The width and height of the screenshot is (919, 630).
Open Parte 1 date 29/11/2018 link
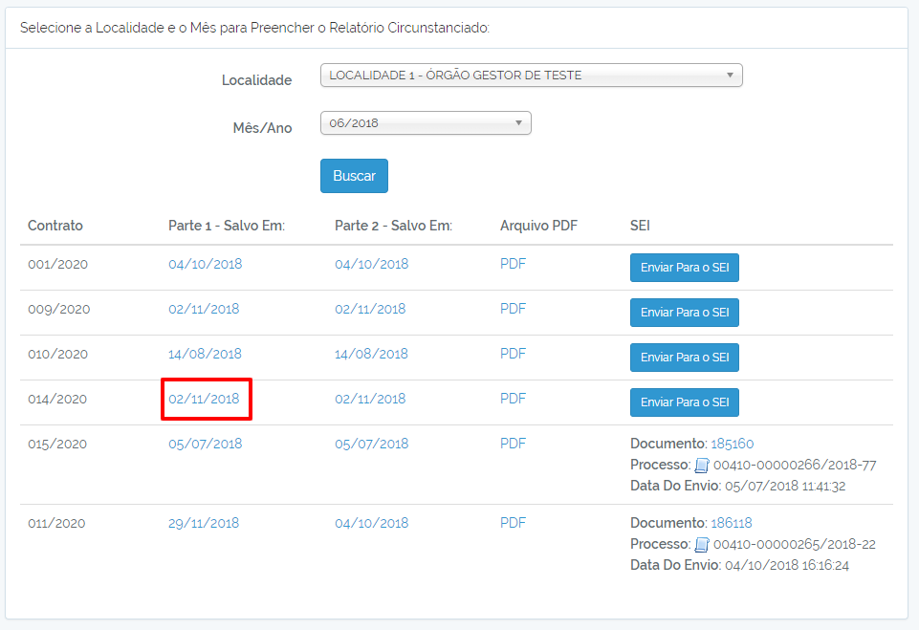click(204, 523)
